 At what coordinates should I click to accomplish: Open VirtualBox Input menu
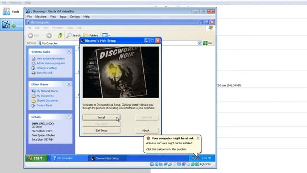(63, 17)
